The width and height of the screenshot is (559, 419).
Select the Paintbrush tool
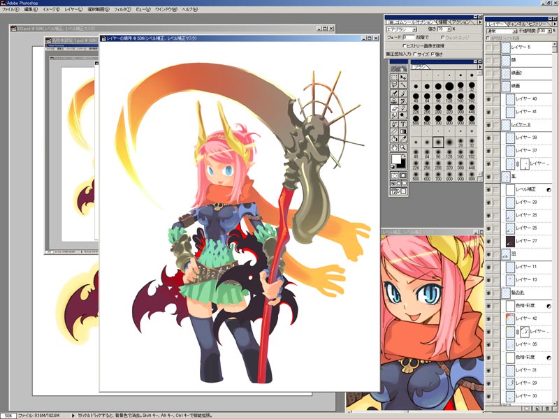coord(403,93)
